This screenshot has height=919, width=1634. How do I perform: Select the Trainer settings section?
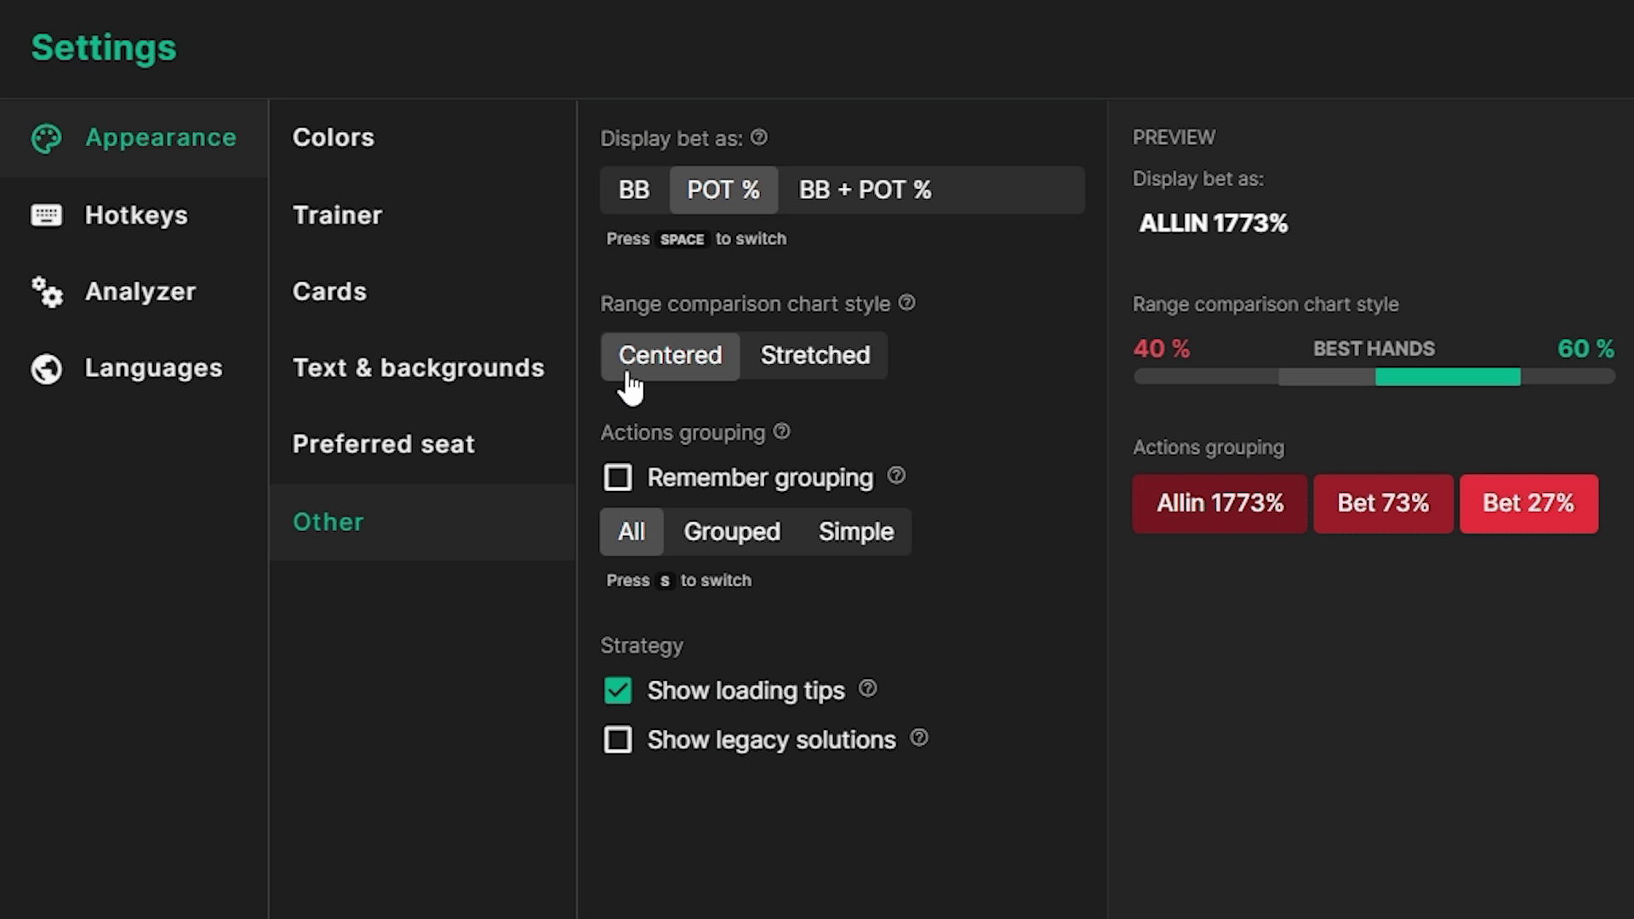tap(337, 214)
